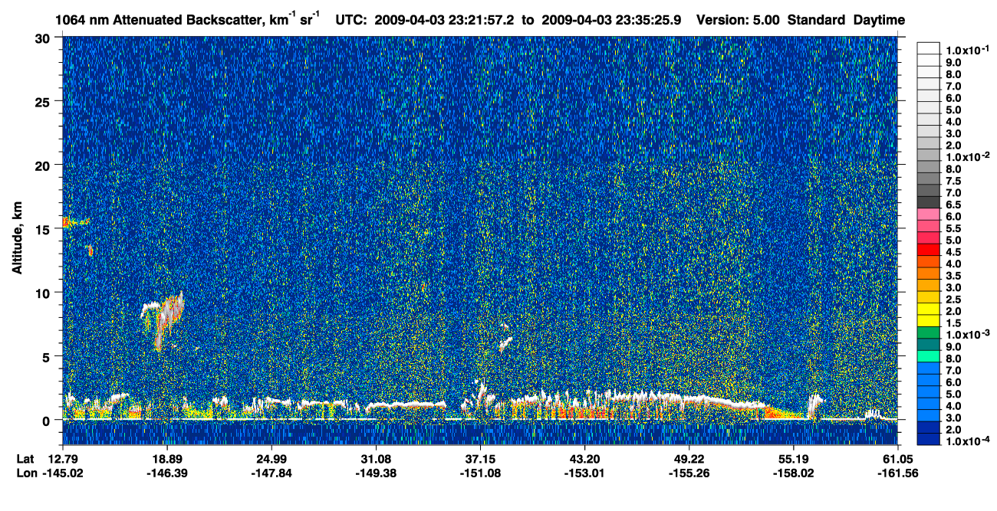Click the colorbar label '1.0x10-4'

pyautogui.click(x=966, y=441)
